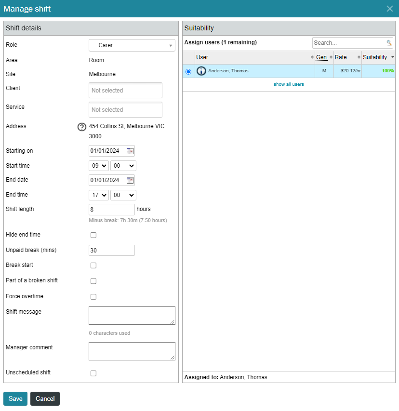Click the info icon beside Anderson, Thomas

point(201,71)
